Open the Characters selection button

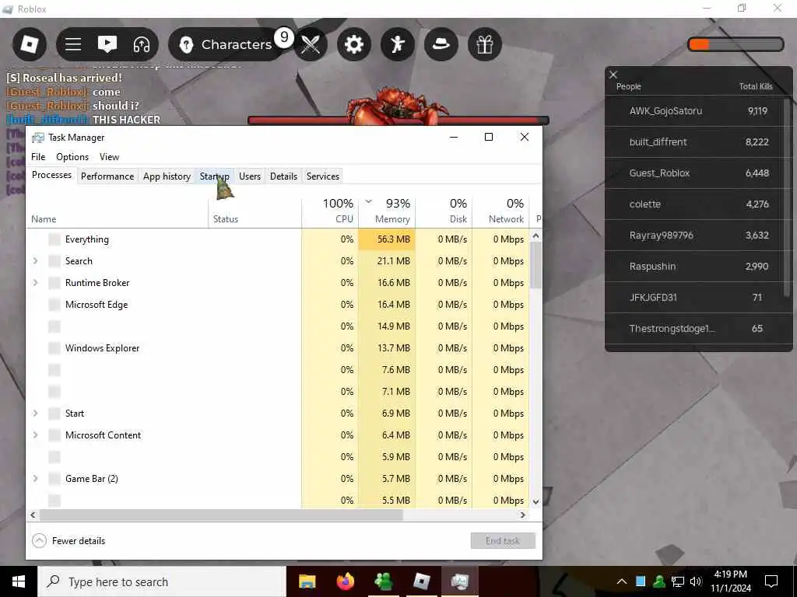click(x=226, y=44)
